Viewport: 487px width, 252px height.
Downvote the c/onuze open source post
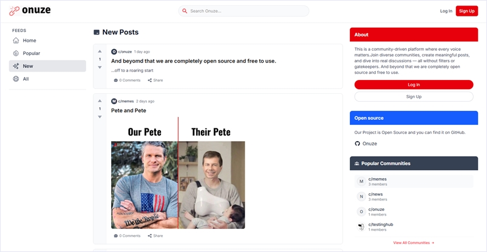coord(100,67)
